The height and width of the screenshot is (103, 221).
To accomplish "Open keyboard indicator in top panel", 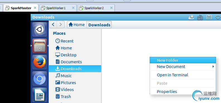I will coord(200,17).
